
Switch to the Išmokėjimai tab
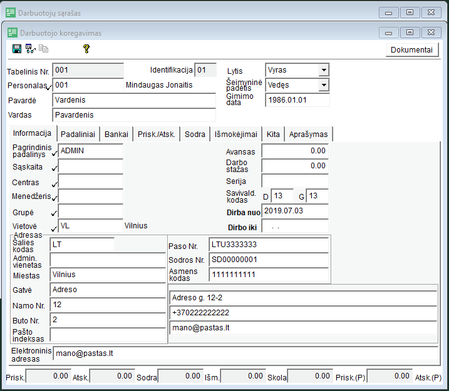[236, 134]
